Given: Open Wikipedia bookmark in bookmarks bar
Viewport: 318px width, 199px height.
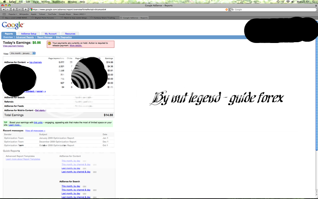Looking at the screenshot, I should coord(24,14).
